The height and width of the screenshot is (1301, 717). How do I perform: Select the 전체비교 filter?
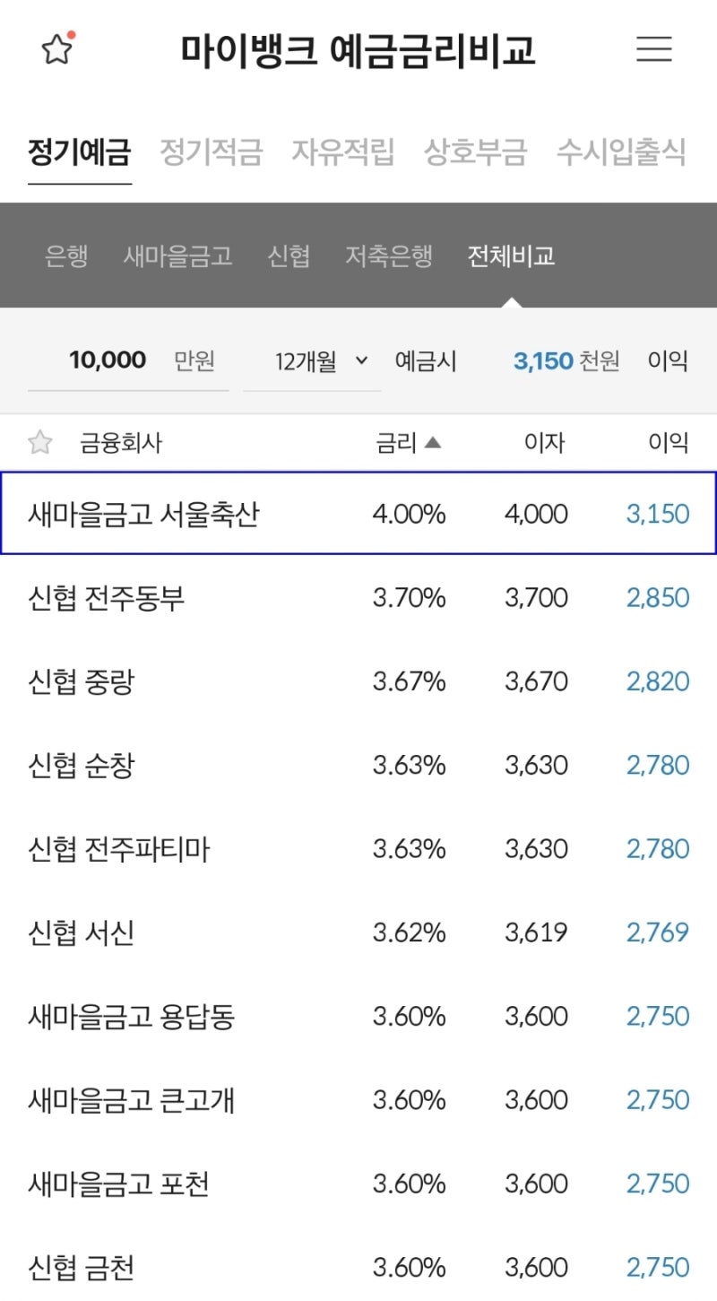(511, 256)
